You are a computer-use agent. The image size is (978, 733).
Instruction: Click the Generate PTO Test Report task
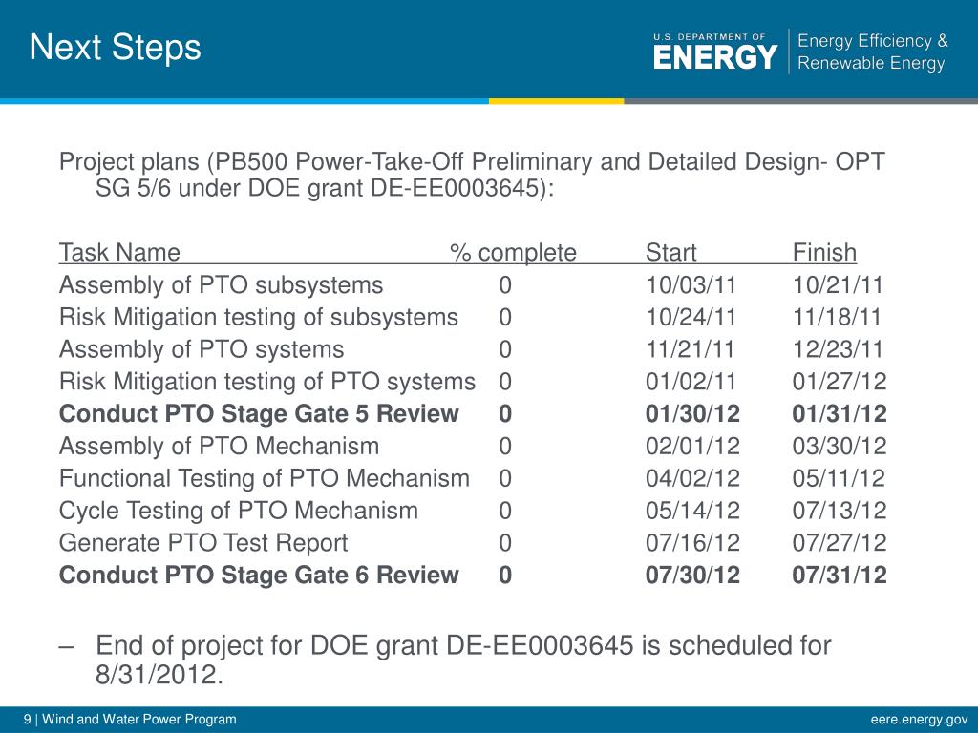pyautogui.click(x=202, y=543)
